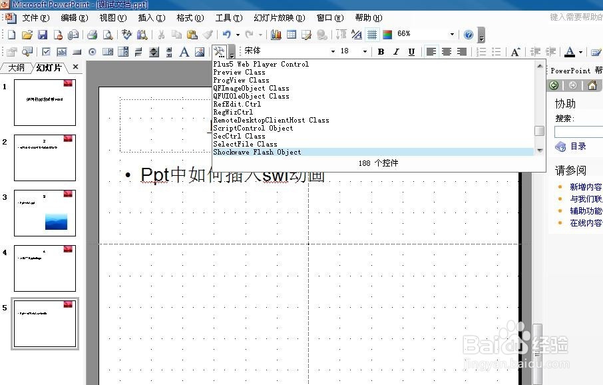603x385 pixels.
Task: Switch to the 大纲 outline tab
Action: [15, 67]
